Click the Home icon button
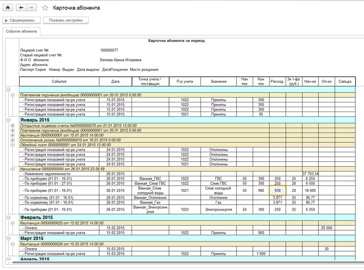Image resolution: width=364 pixels, height=270 pixels. pos(7,7)
